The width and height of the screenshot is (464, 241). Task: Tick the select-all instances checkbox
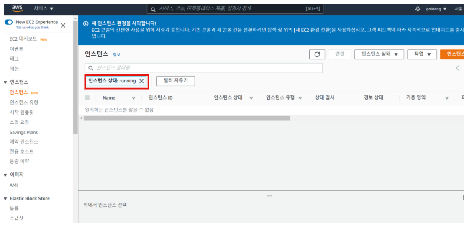click(x=87, y=97)
